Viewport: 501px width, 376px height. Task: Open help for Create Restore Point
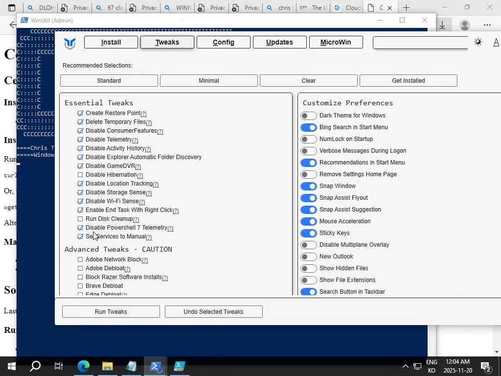point(143,114)
